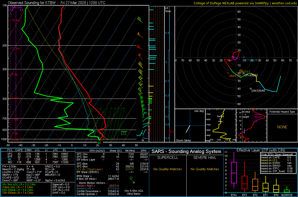Click the SARS - Sounding Analog System header

pos(186,152)
